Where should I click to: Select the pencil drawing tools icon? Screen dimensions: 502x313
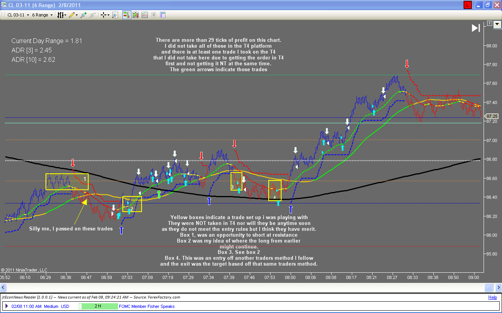click(x=71, y=15)
